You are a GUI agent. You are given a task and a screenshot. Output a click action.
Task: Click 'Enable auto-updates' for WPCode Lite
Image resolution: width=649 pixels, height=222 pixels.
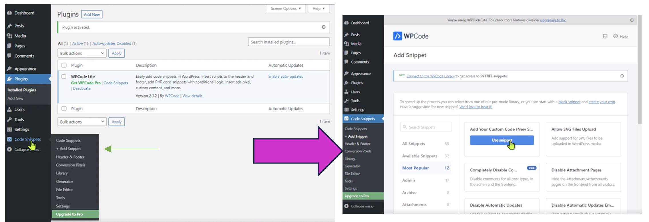point(286,76)
